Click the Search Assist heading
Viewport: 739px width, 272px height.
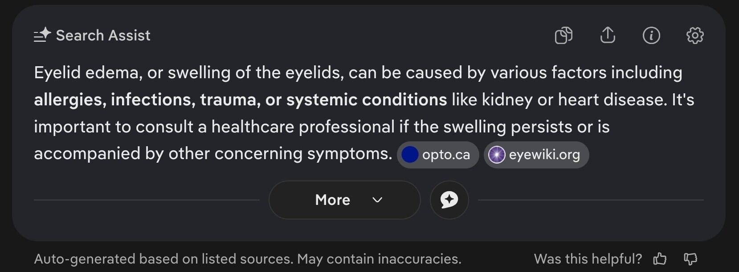pyautogui.click(x=103, y=35)
